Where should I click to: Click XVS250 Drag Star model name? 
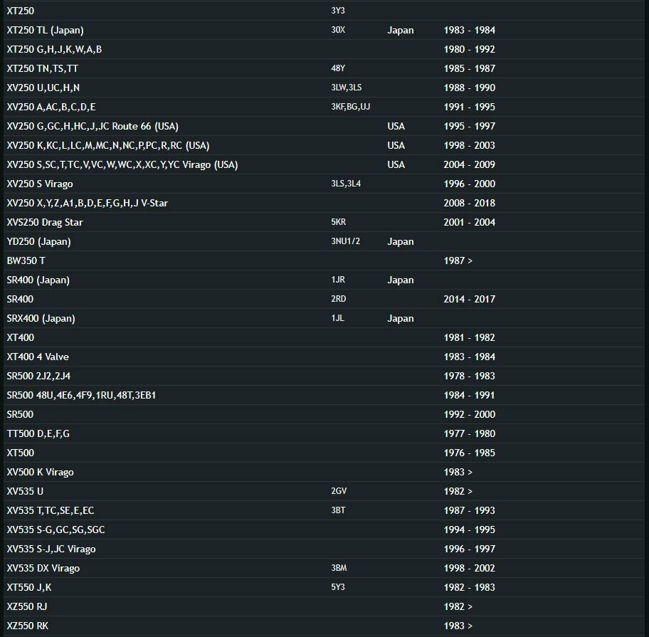(45, 223)
